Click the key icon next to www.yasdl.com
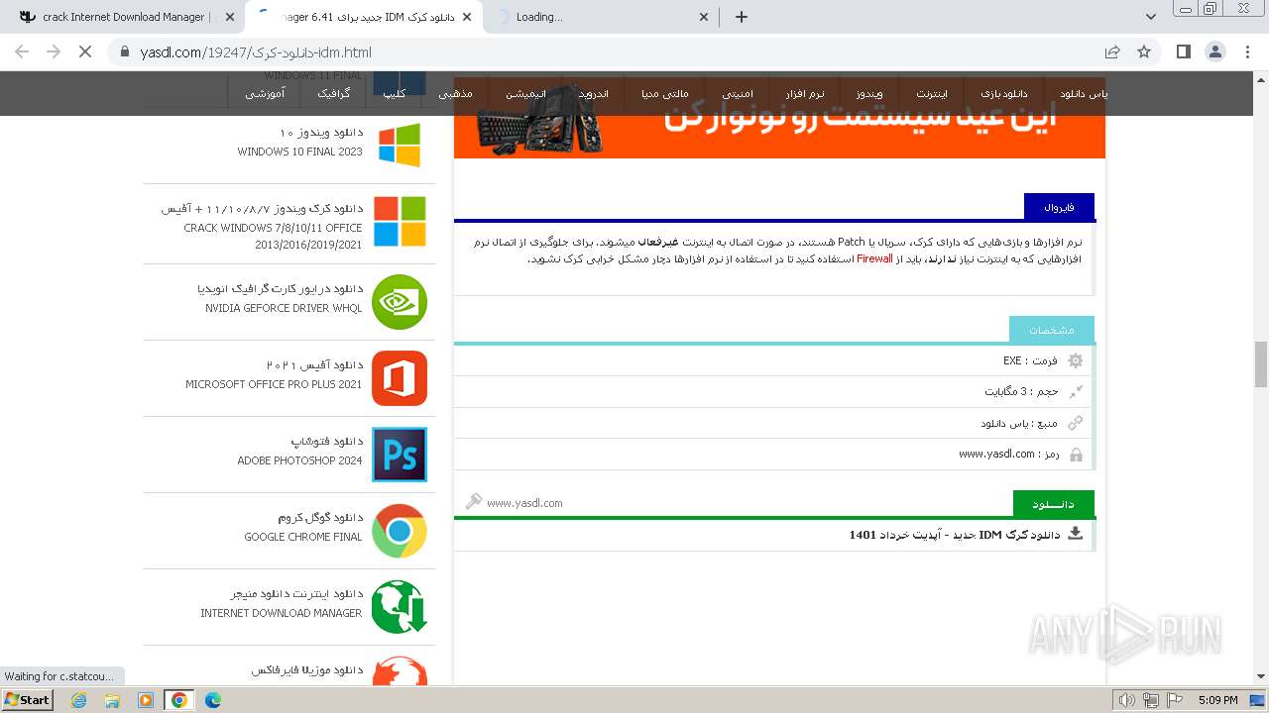The width and height of the screenshot is (1269, 713). [474, 502]
